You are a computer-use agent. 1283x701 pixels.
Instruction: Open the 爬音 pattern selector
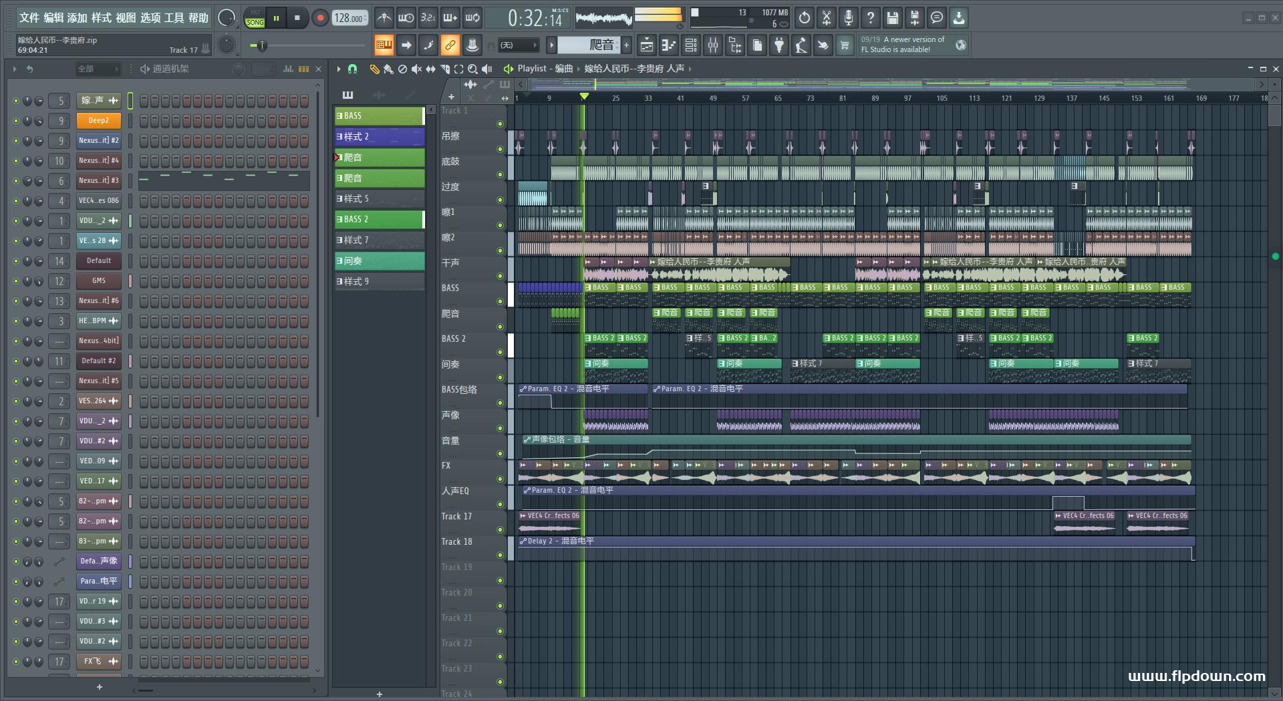point(589,45)
